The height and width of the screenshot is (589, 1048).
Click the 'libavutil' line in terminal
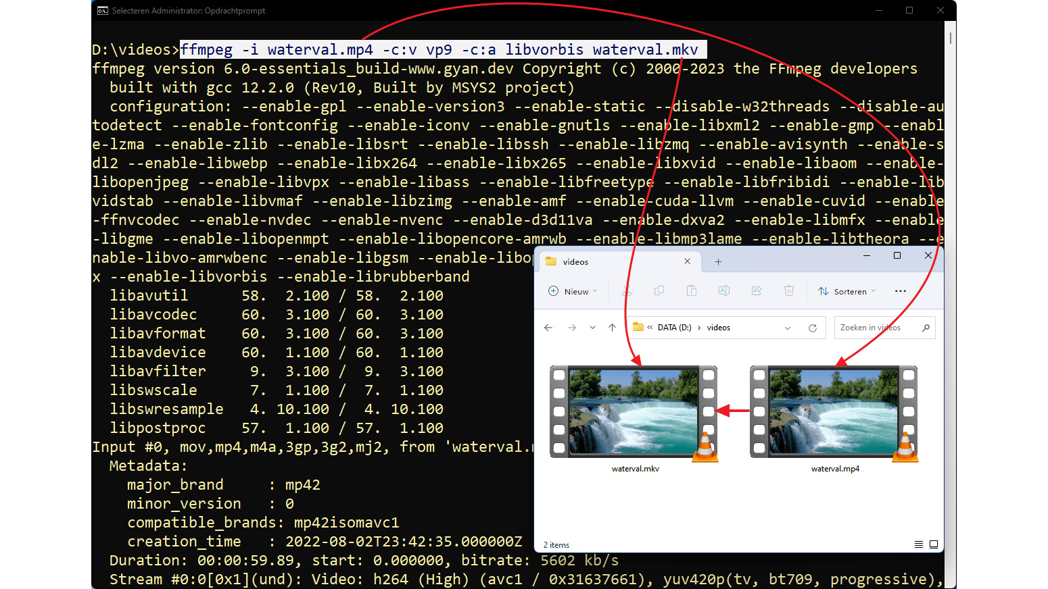277,296
